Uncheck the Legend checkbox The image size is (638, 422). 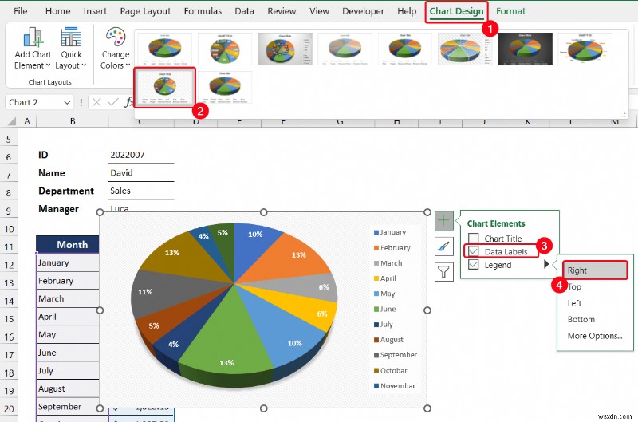[x=473, y=265]
